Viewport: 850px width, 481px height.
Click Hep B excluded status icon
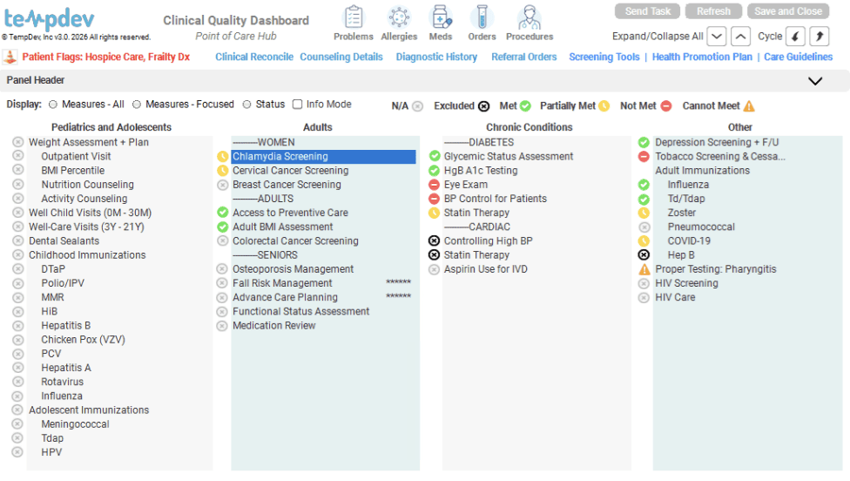pos(644,254)
